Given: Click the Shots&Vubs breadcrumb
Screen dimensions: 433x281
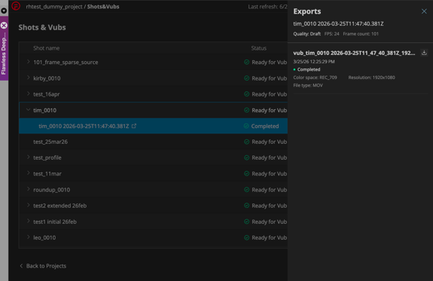Looking at the screenshot, I should [103, 7].
